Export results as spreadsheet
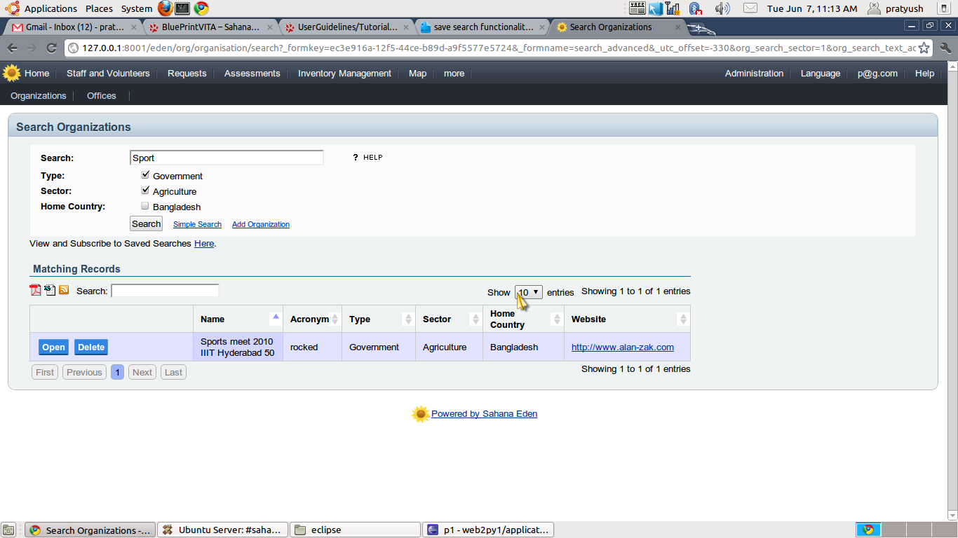The height and width of the screenshot is (538, 958). tap(50, 290)
